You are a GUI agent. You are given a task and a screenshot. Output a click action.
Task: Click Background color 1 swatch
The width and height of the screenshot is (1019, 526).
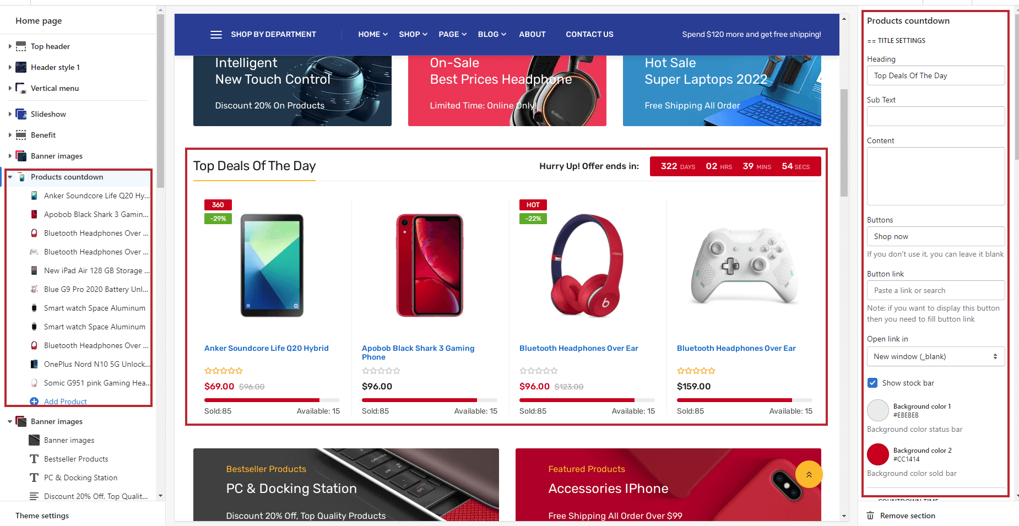click(878, 410)
